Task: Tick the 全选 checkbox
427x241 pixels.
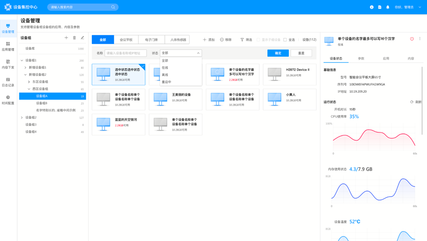Action: pyautogui.click(x=285, y=40)
